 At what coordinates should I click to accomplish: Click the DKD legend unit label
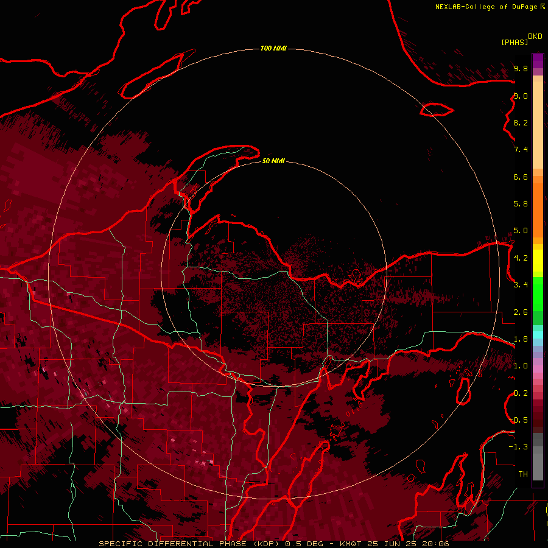click(535, 37)
